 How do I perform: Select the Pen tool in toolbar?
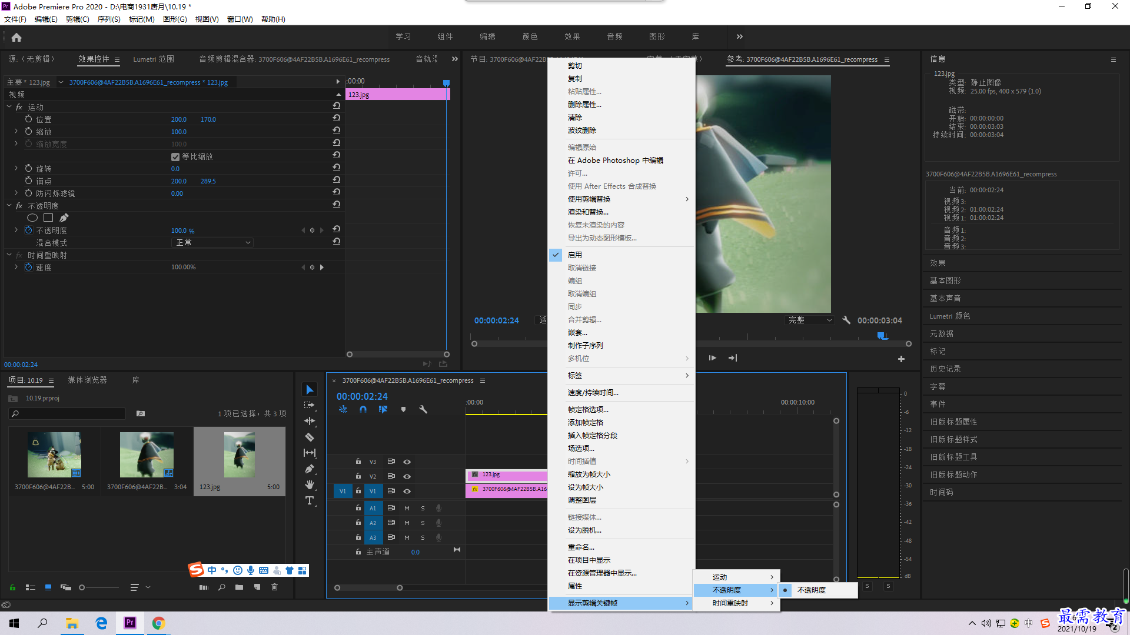[310, 469]
